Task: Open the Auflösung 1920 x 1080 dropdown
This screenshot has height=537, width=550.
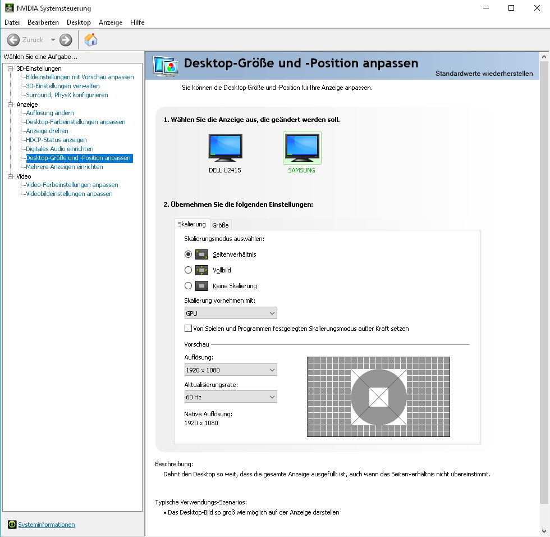Action: click(x=231, y=370)
